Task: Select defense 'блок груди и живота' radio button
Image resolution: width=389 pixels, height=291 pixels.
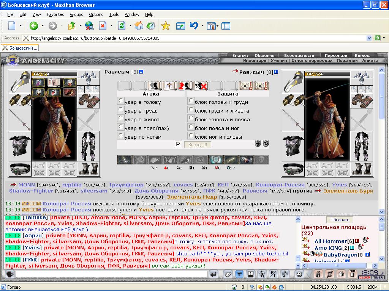Action: point(191,110)
